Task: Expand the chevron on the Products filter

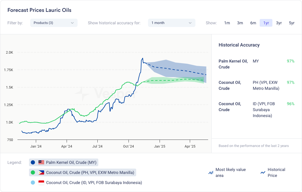Action: [72, 23]
